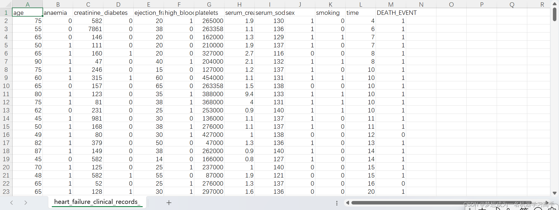
Task: Open sheet bar options dots
Action: tap(337, 203)
